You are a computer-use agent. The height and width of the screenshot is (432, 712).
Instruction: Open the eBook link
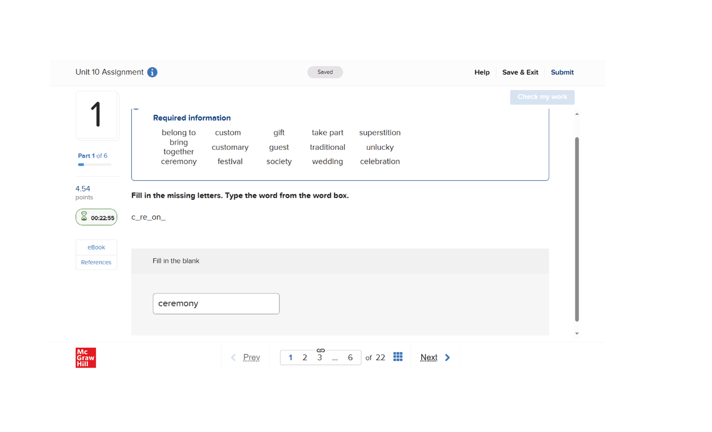tap(96, 247)
